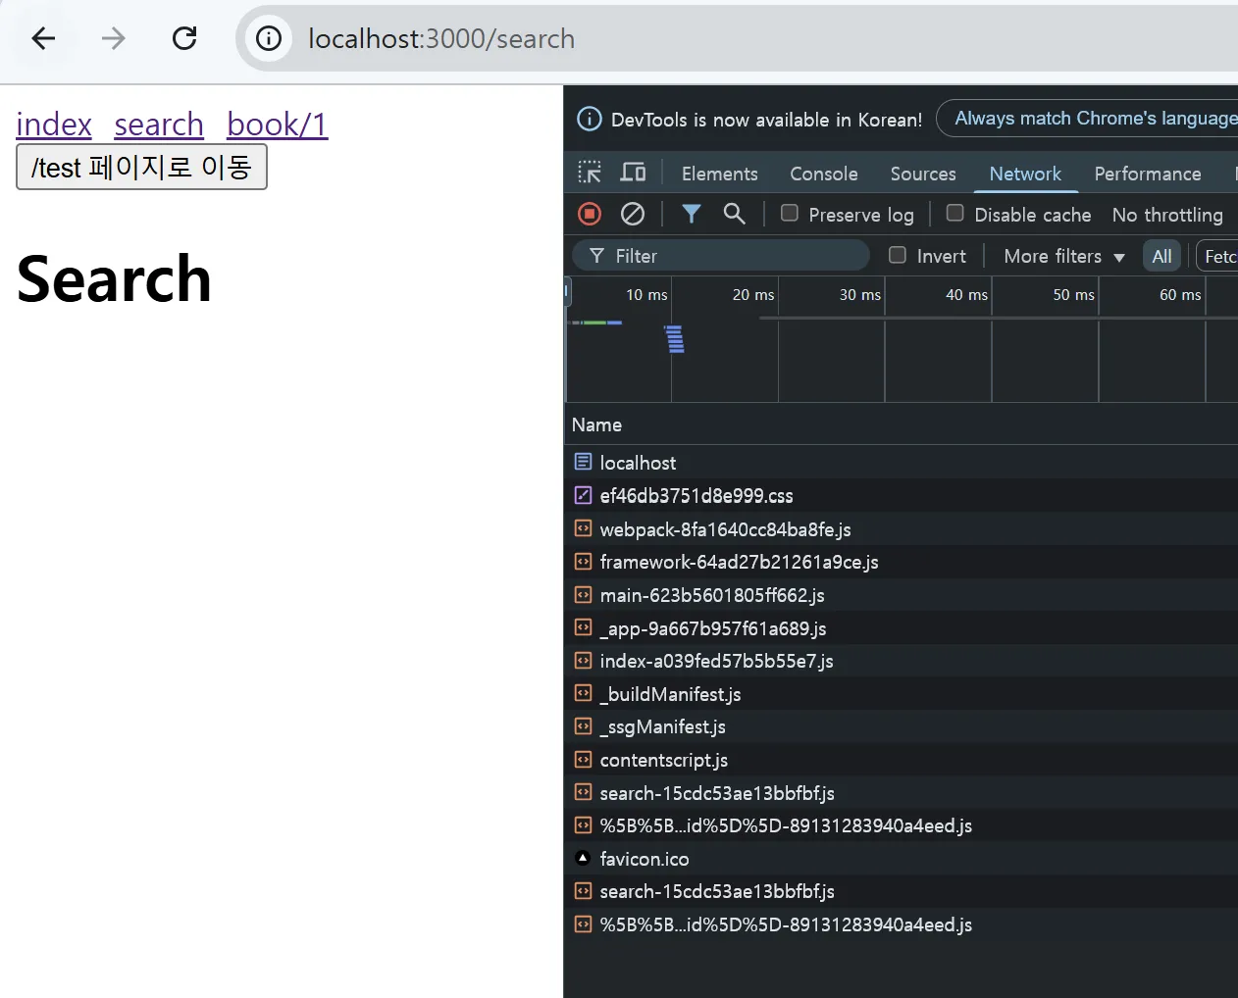Open the search link
Viewport: 1238px width, 998px height.
159,125
